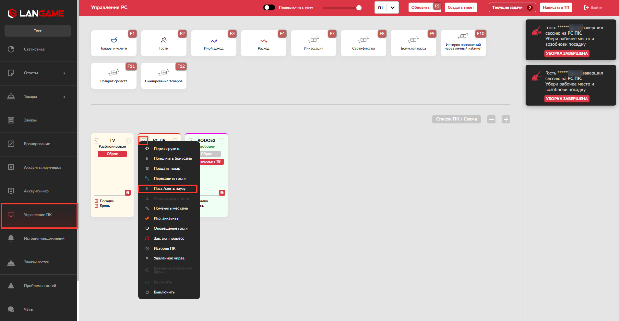
Task: Select Удаленное управ. in the context menu
Action: click(169, 258)
